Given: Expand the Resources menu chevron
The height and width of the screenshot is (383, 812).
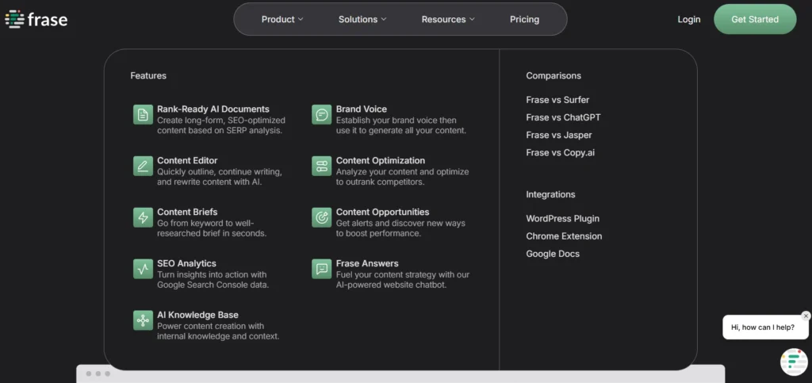Looking at the screenshot, I should (x=472, y=19).
